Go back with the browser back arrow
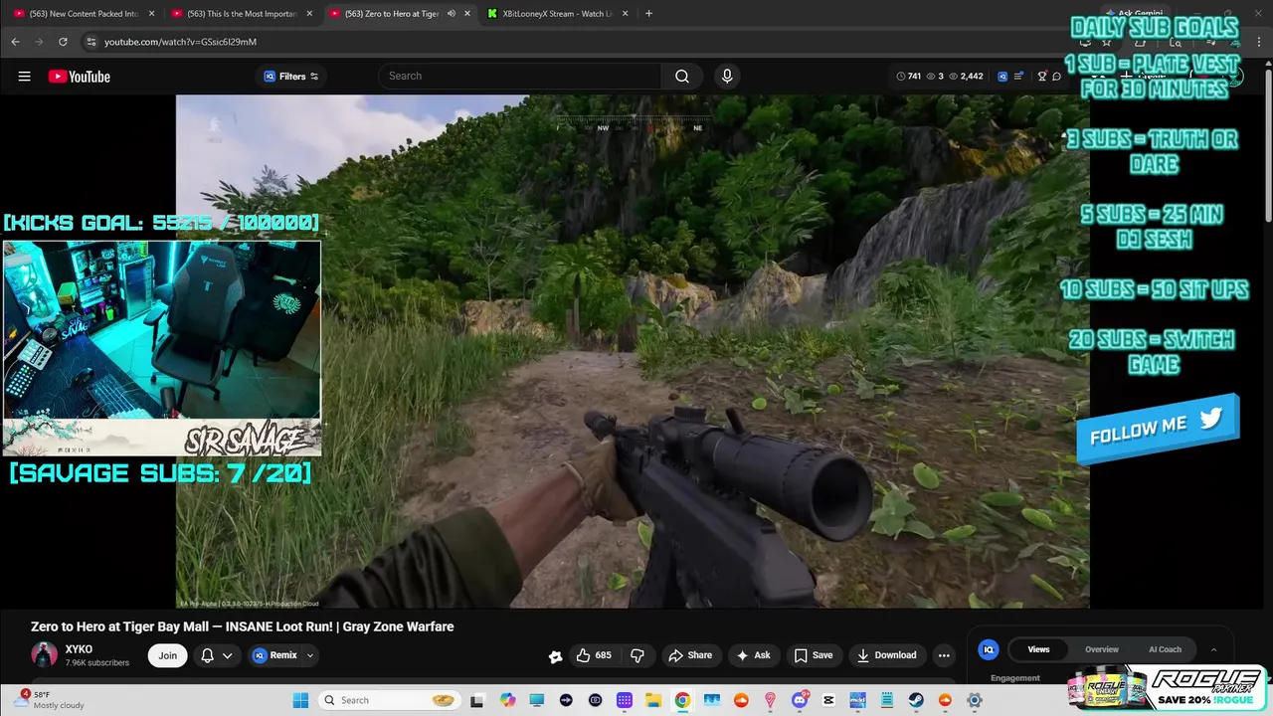 click(x=15, y=42)
